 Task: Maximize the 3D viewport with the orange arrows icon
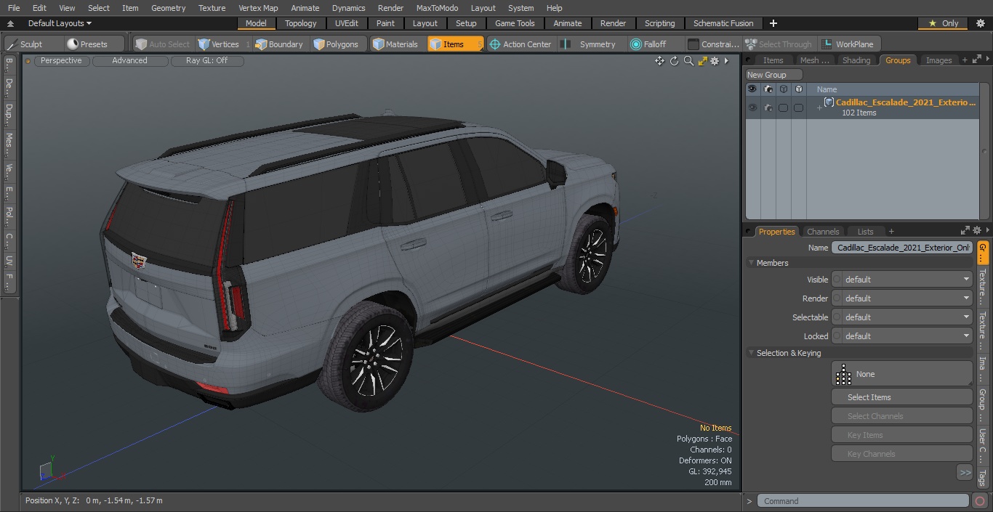702,61
